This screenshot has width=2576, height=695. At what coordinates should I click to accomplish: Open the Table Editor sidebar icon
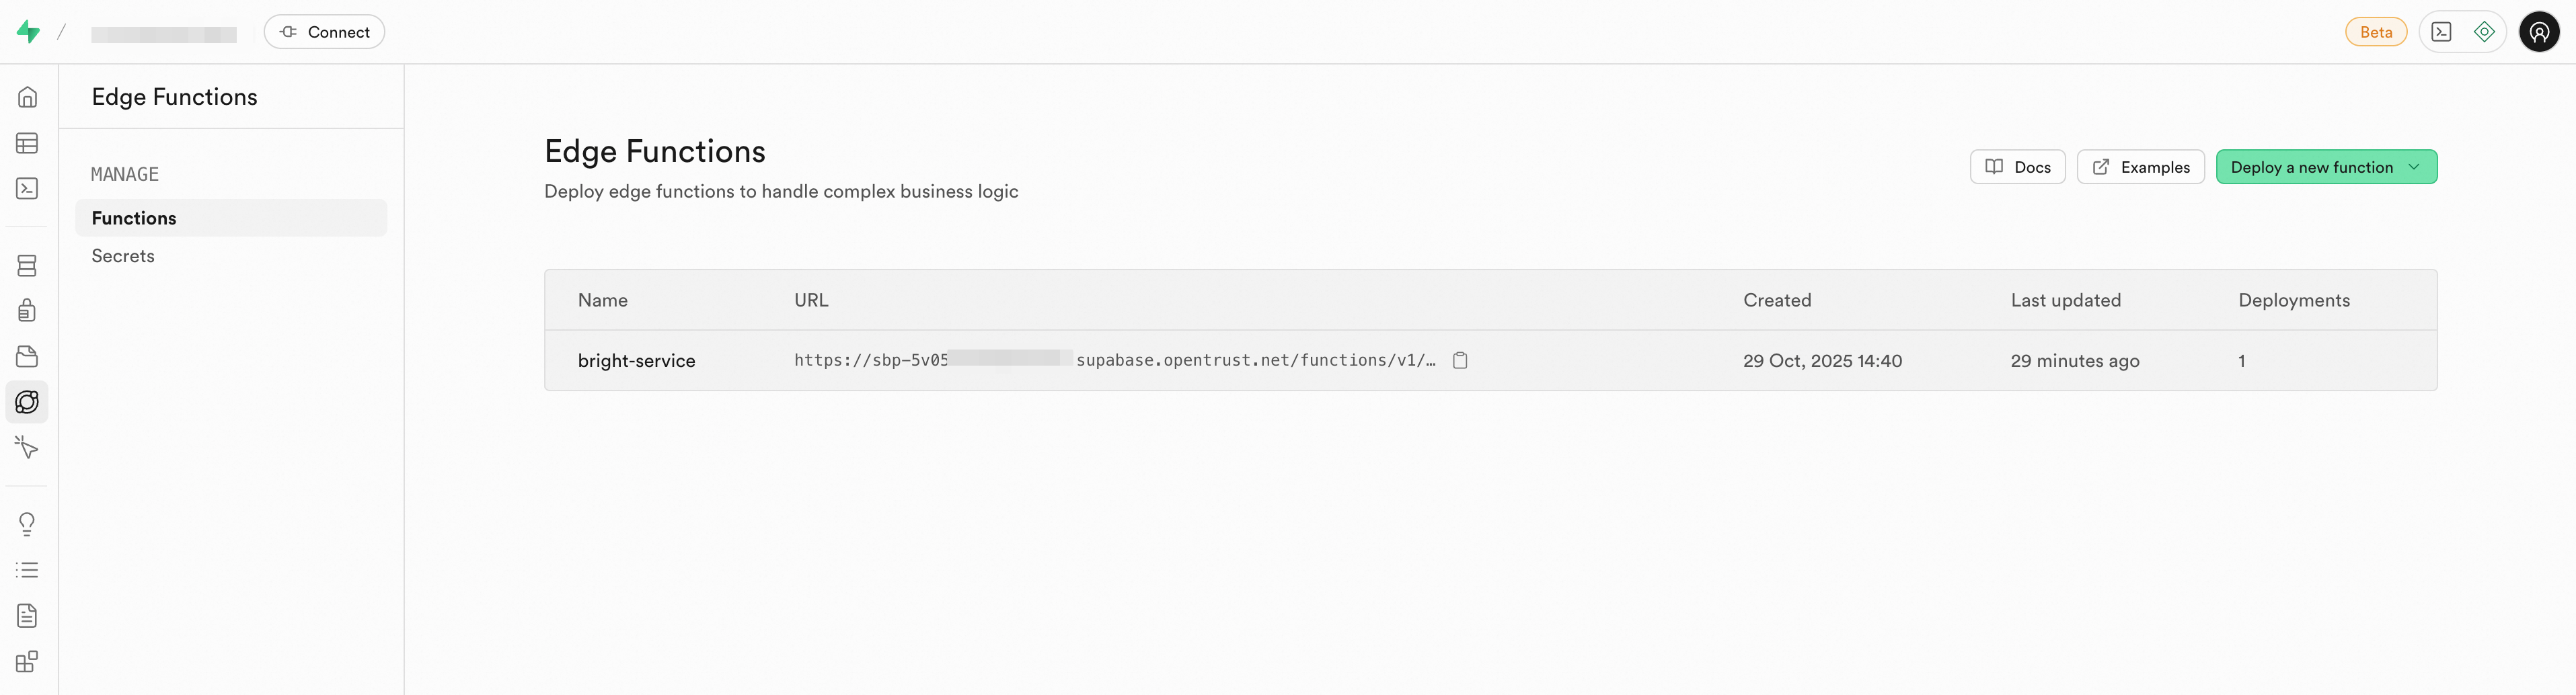tap(27, 143)
